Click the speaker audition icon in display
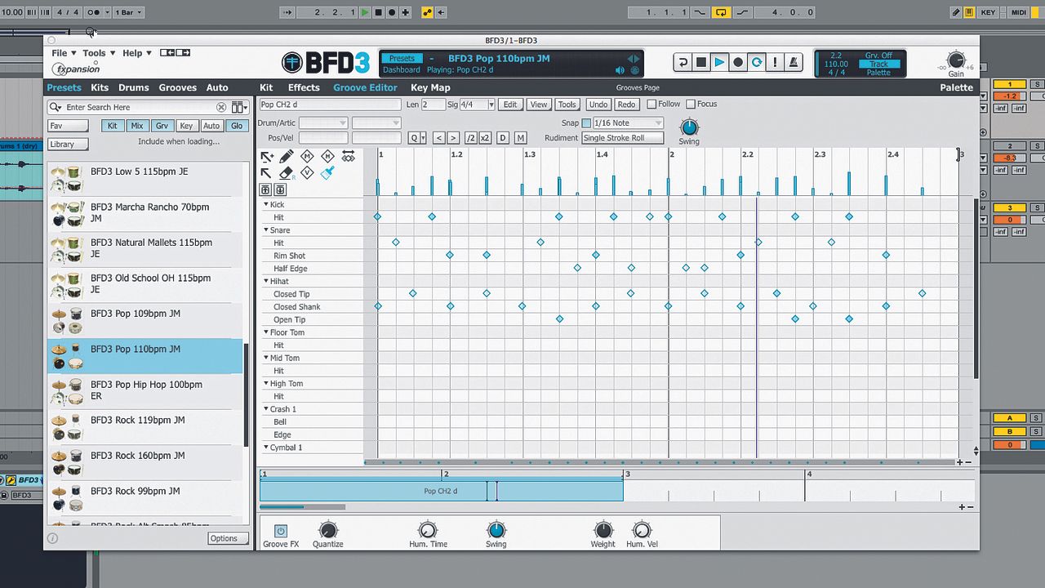 (x=620, y=70)
